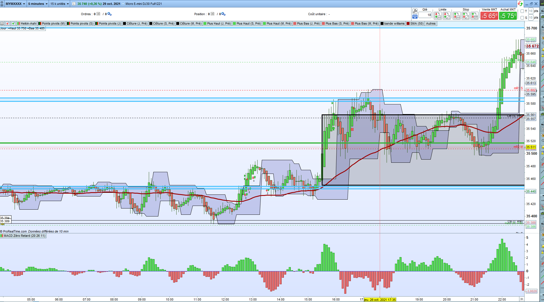Click the instrument info icon
The height and width of the screenshot is (302, 544).
74,4
